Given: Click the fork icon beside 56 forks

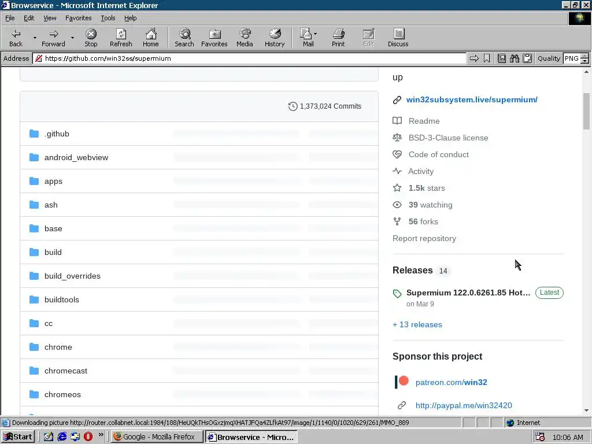Looking at the screenshot, I should tap(397, 221).
